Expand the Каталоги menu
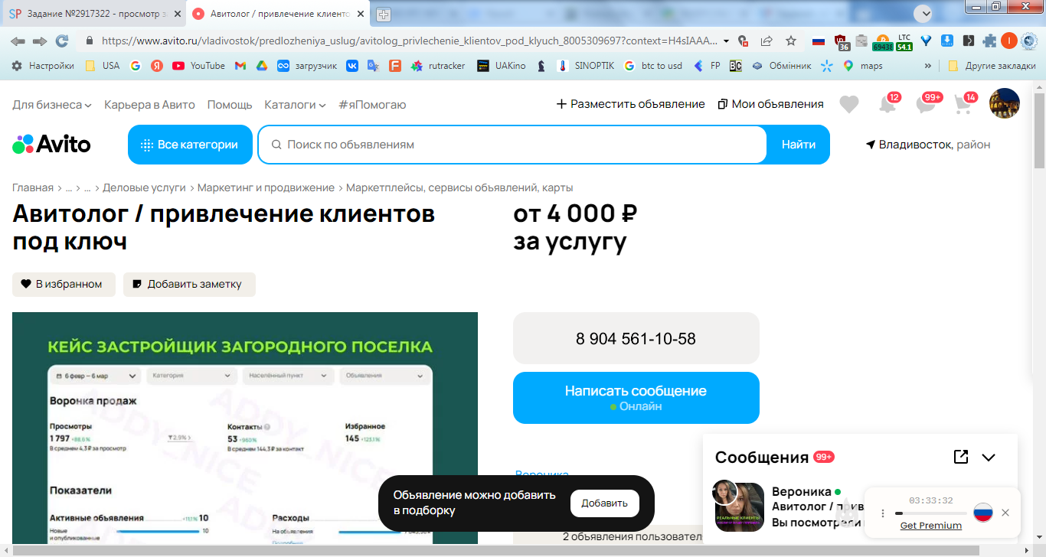 click(295, 104)
